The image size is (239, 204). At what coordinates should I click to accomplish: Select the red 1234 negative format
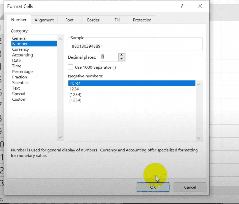tap(74, 89)
